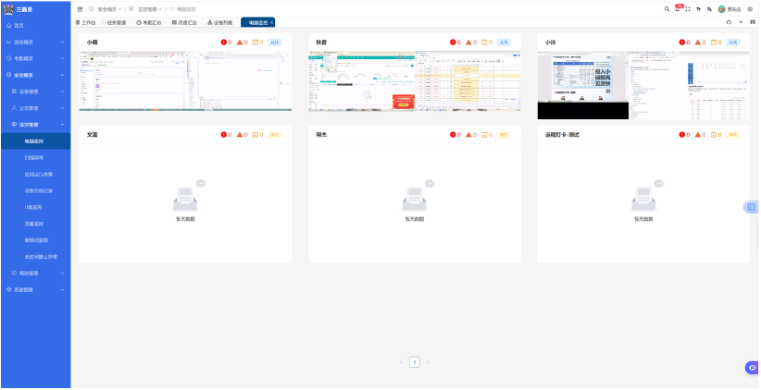This screenshot has height=390, width=761.
Task: Go to 首页 in the sidebar
Action: pos(19,25)
